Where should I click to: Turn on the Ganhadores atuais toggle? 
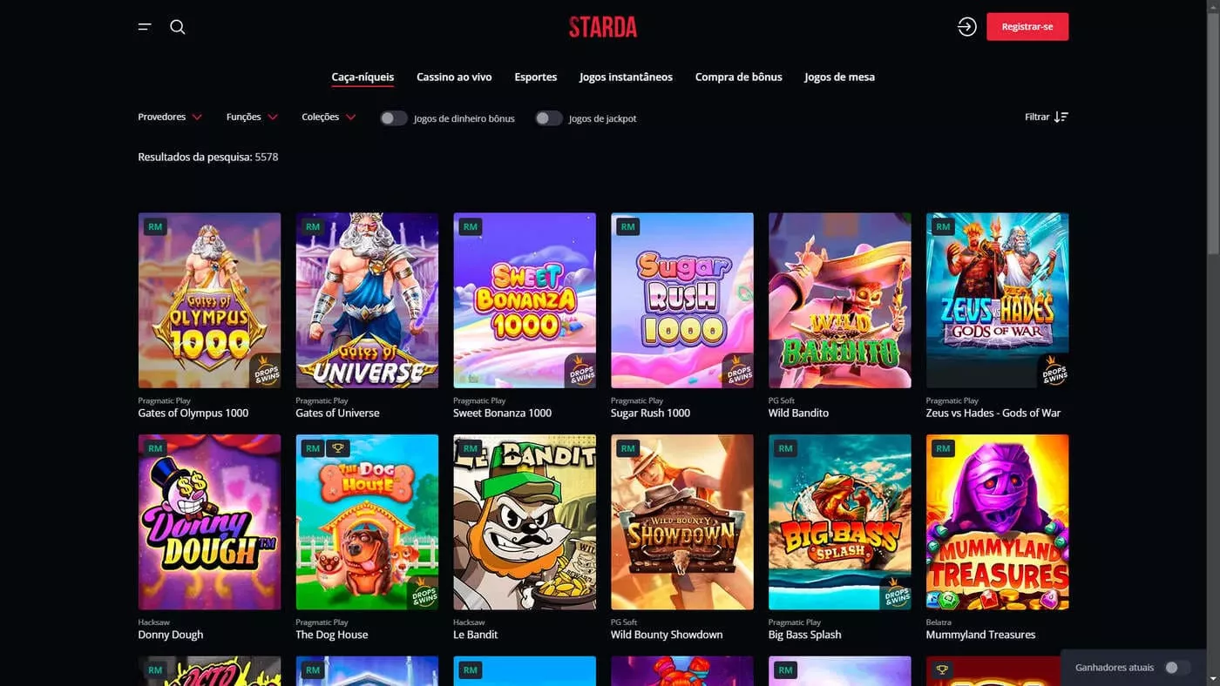pos(1177,668)
